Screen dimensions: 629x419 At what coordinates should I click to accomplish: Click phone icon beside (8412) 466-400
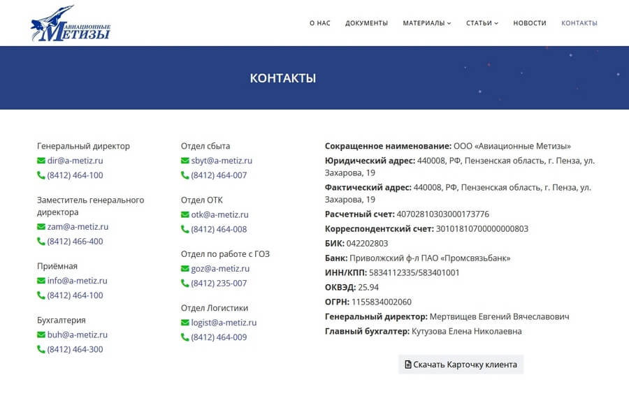point(41,242)
